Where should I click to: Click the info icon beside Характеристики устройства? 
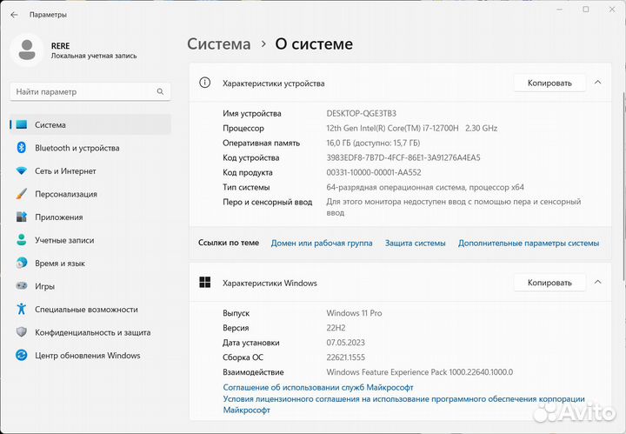pos(205,83)
